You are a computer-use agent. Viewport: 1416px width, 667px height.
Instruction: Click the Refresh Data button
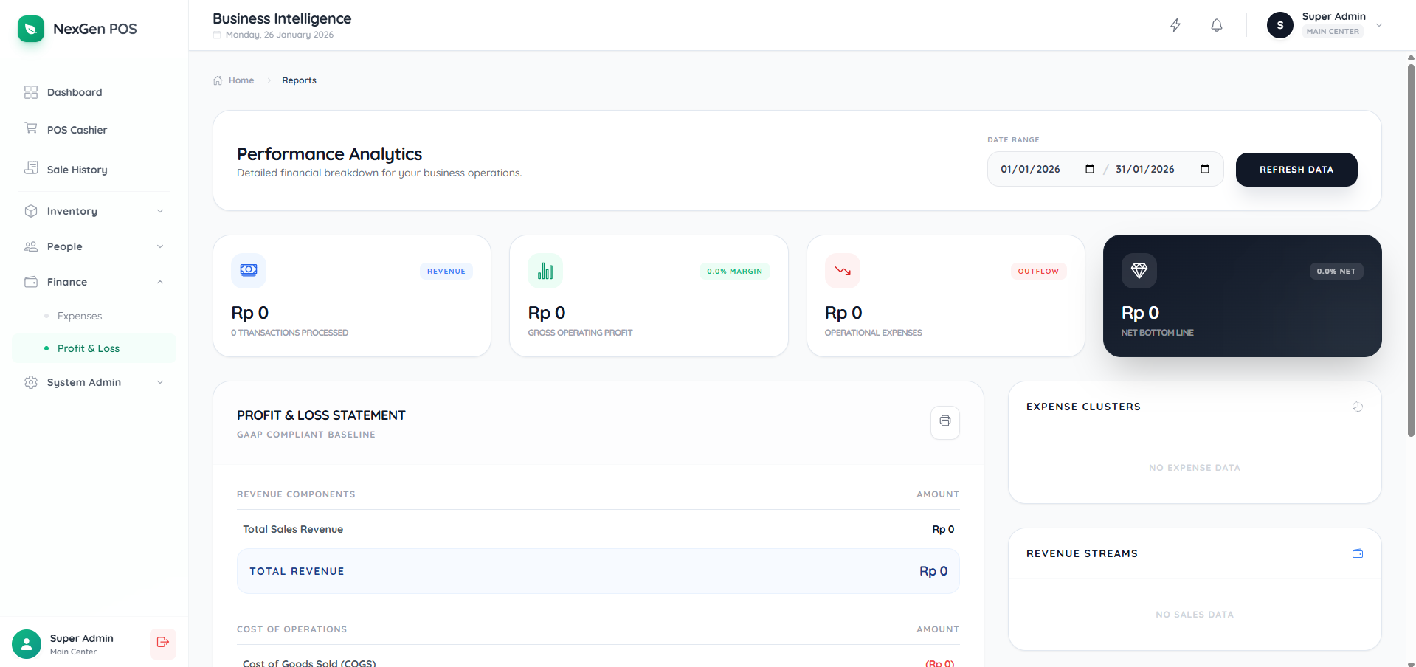click(1296, 169)
